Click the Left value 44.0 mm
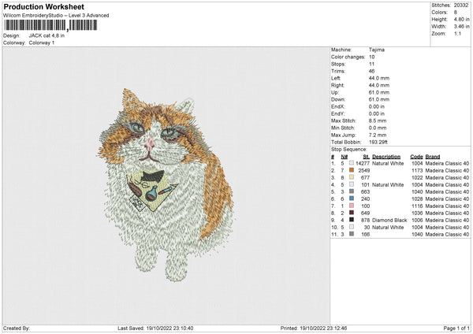 pyautogui.click(x=379, y=78)
